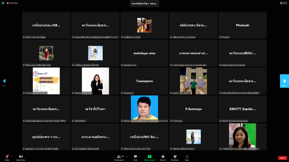The width and height of the screenshot is (289, 162).
Task: Click the red Leave button
Action: click(282, 158)
